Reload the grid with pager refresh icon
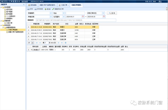The height and width of the screenshot is (110, 168). [x=66, y=43]
